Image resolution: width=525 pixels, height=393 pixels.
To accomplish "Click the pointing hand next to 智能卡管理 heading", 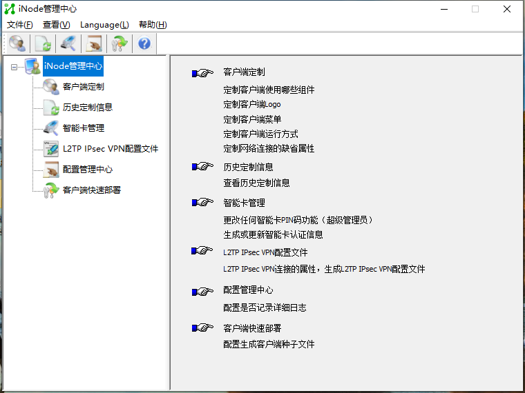I will tap(202, 202).
